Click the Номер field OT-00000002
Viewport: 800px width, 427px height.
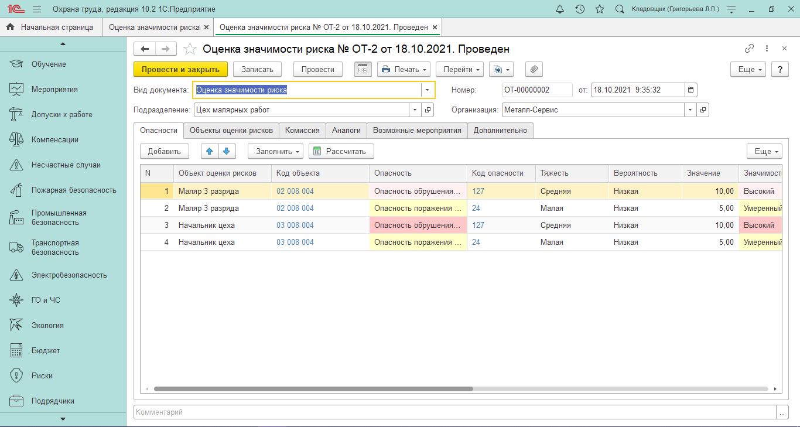537,90
